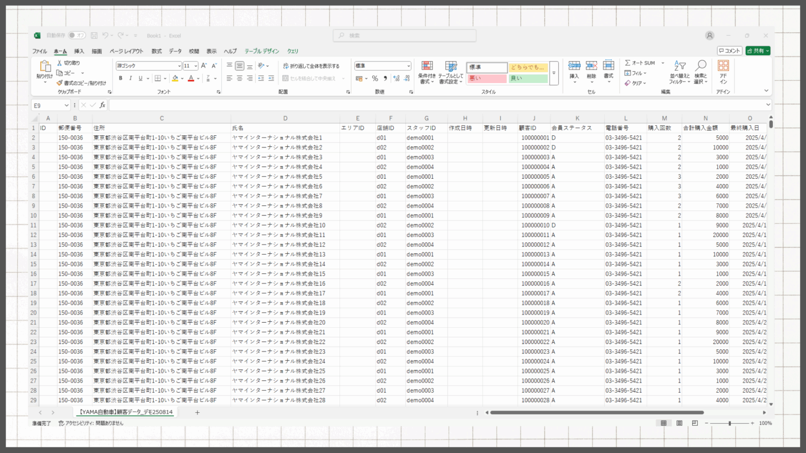Viewport: 806px width, 453px height.
Task: Expand the font size dropdown
Action: pyautogui.click(x=195, y=66)
